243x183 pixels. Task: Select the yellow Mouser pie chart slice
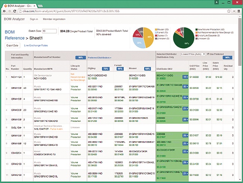(x=148, y=37)
